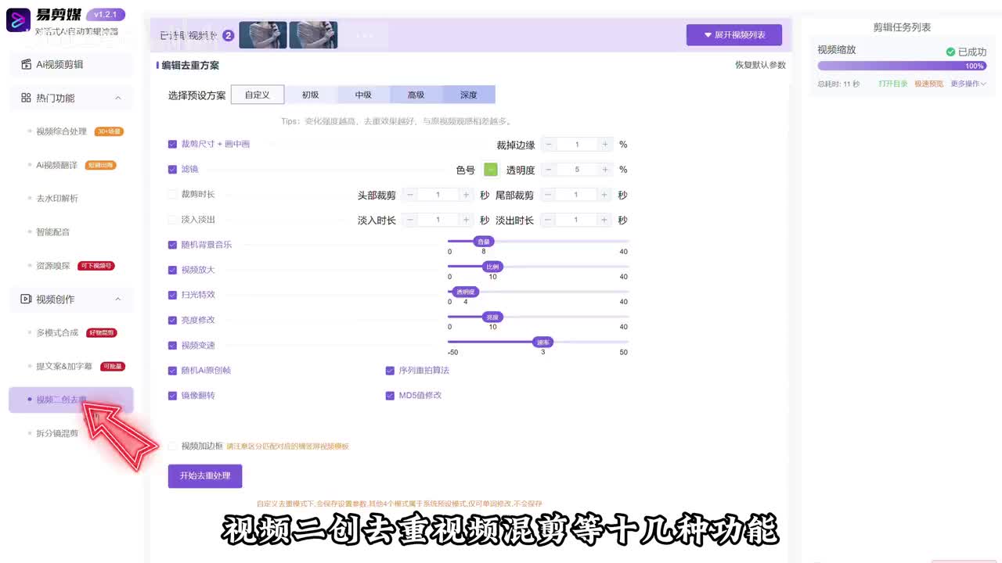Click the first selected video thumbnail
The image size is (1002, 563).
click(262, 35)
